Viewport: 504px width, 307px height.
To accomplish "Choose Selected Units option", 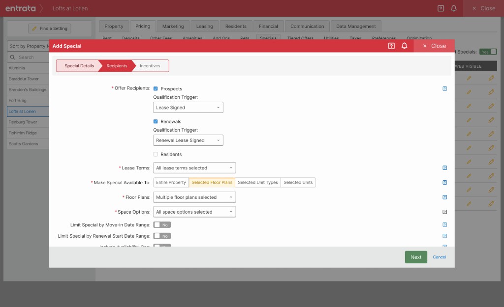I will pyautogui.click(x=298, y=182).
